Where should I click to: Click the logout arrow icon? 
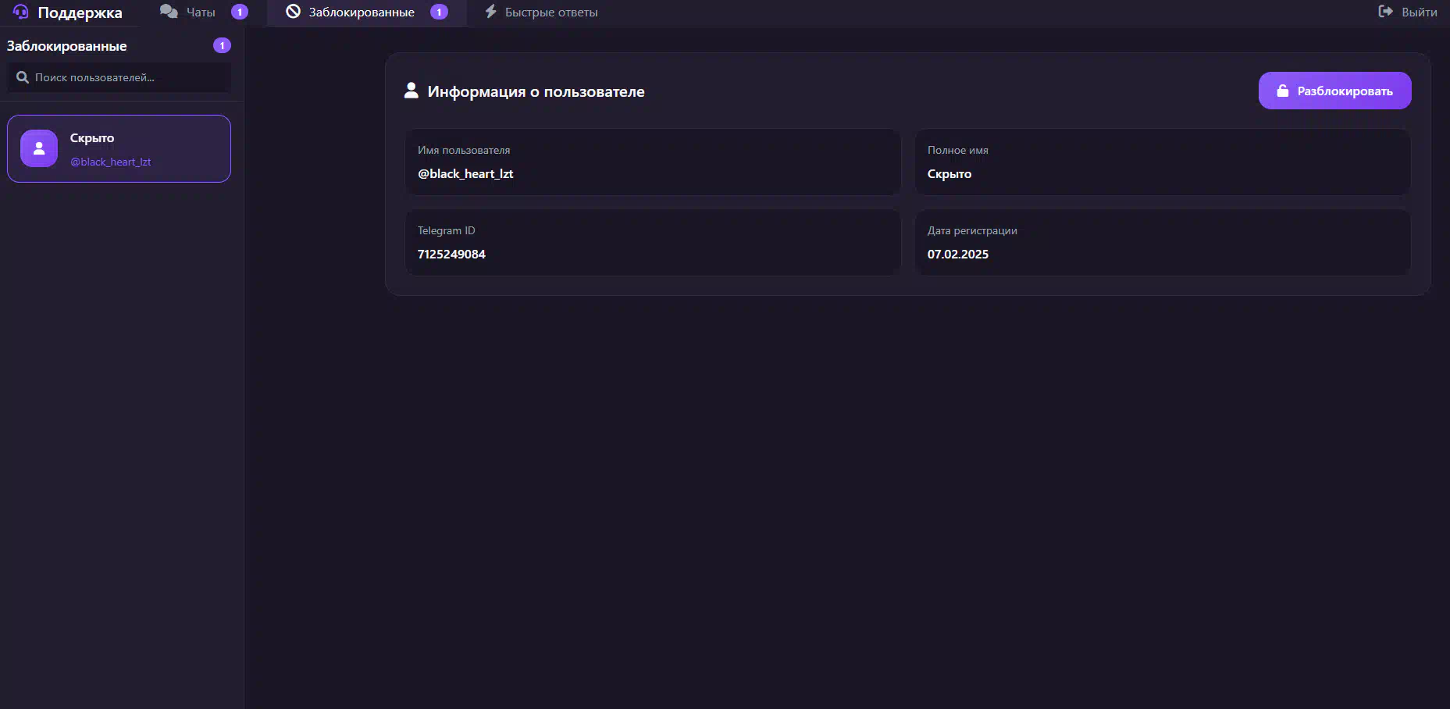coord(1385,12)
